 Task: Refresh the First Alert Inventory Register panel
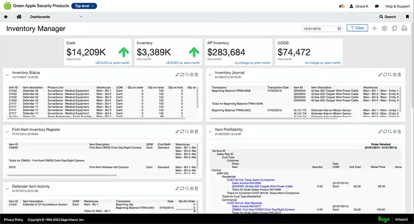click(182, 132)
